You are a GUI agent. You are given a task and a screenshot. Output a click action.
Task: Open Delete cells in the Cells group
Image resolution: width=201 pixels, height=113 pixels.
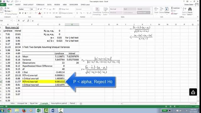161,10
